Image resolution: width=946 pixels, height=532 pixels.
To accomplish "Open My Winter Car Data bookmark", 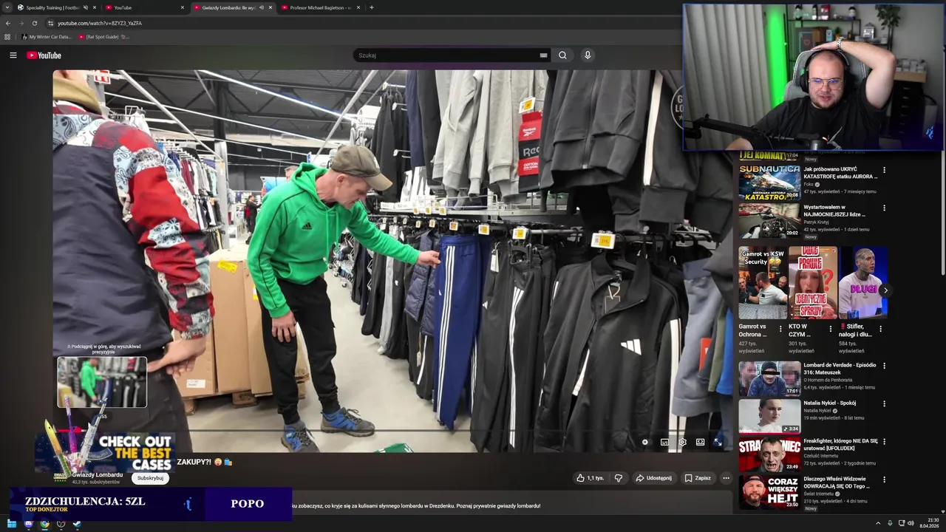I will [x=47, y=37].
